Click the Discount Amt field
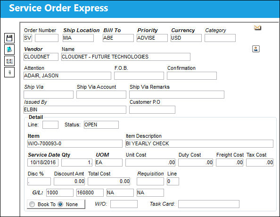 point(69,182)
